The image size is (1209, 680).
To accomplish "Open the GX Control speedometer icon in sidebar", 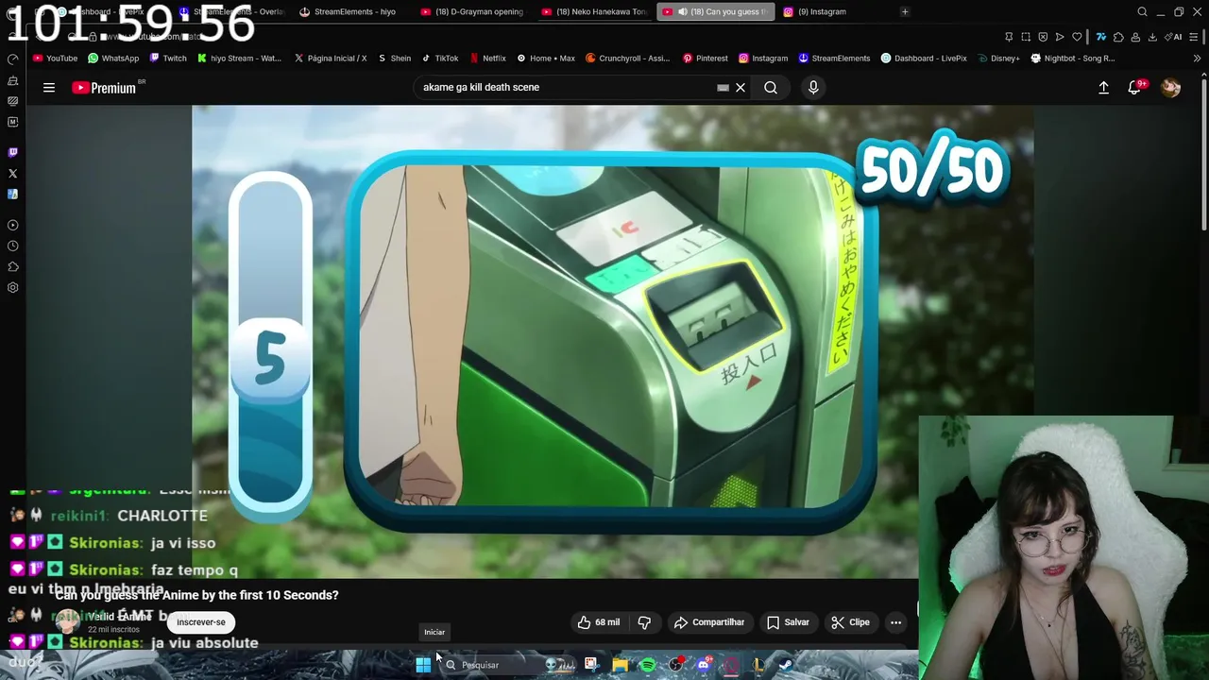I will tap(12, 59).
